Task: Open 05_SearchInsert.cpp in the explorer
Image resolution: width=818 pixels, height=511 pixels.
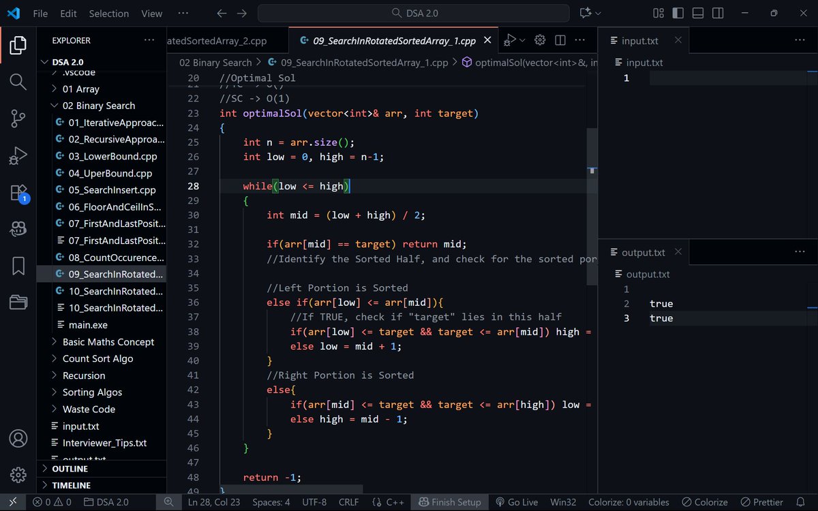Action: coord(112,190)
